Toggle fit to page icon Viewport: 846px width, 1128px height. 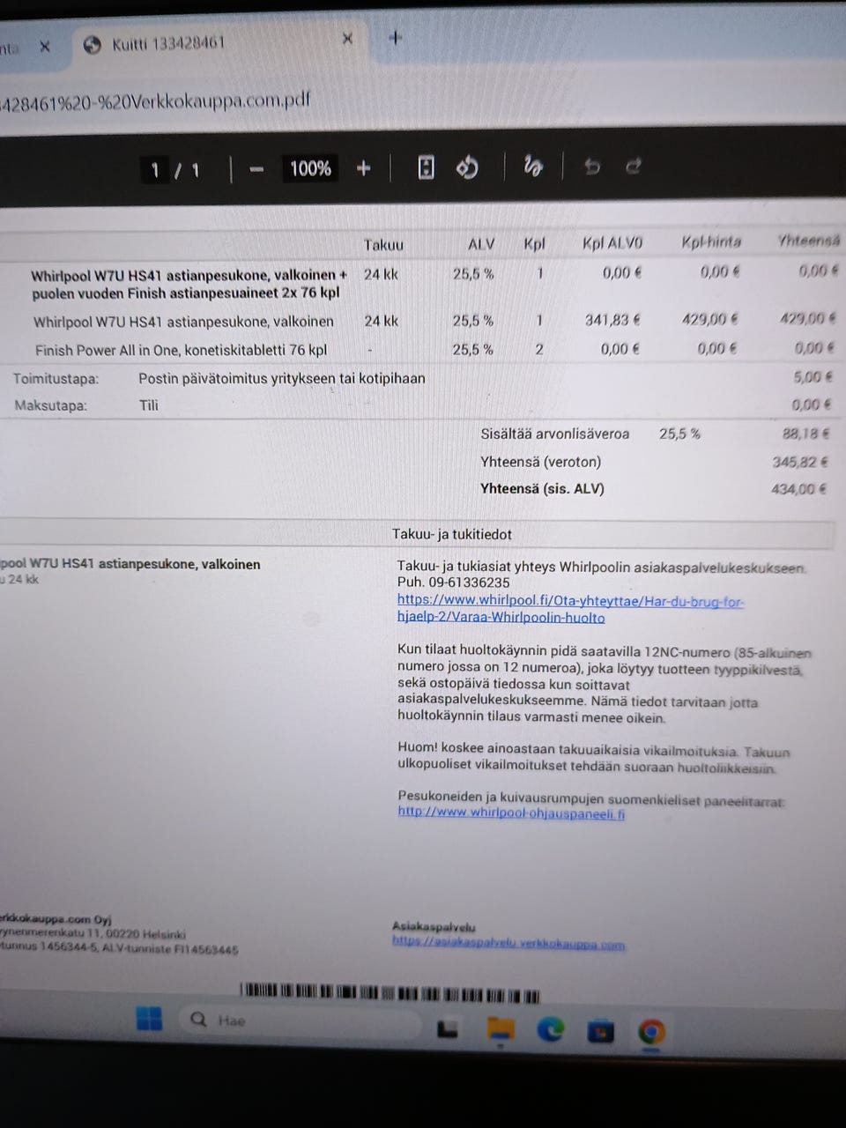coord(426,167)
